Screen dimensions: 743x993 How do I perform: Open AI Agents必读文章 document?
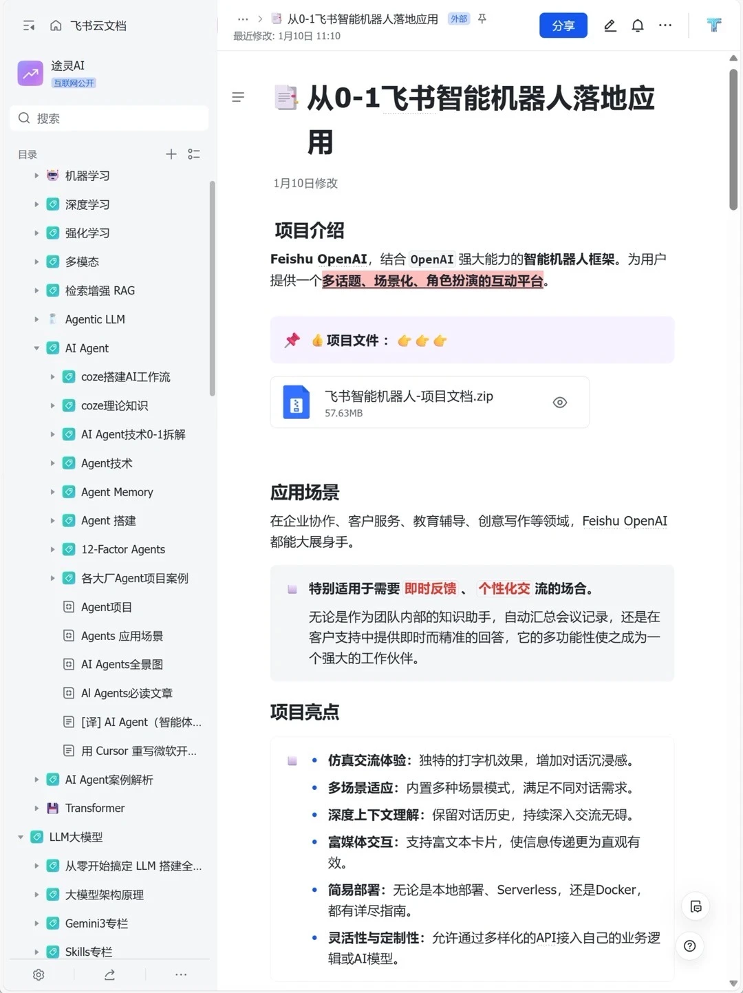127,693
